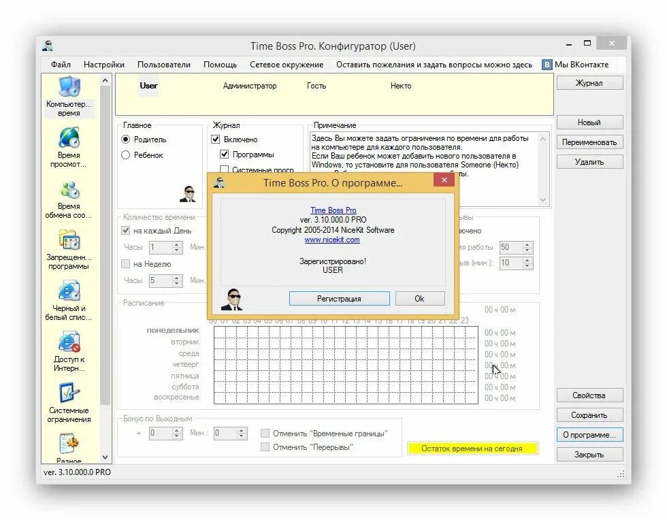Toggle the на каждый День checkbox

point(125,230)
